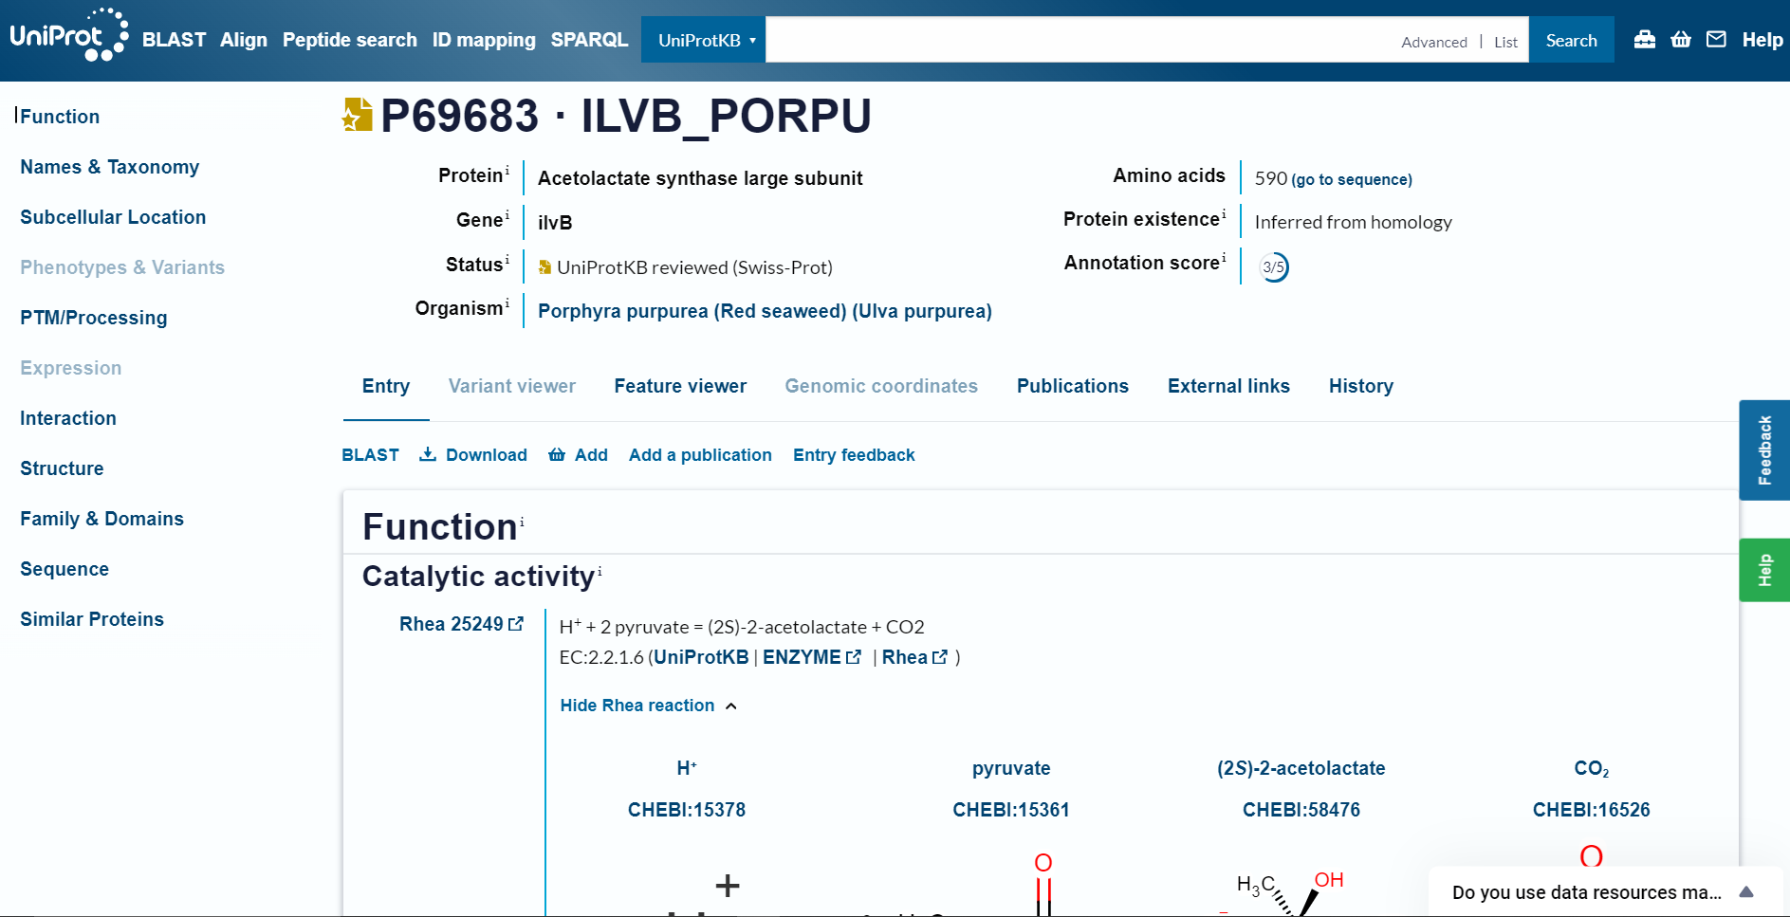
Task: Open the side Feedback tab
Action: tap(1764, 450)
